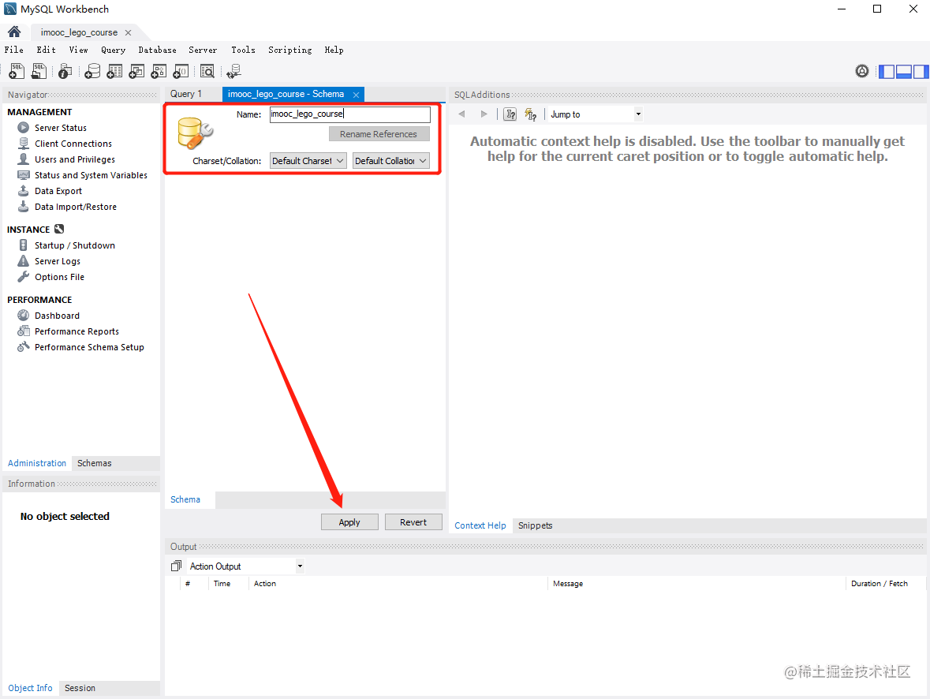
Task: Create new table toolbar icon
Action: click(114, 71)
